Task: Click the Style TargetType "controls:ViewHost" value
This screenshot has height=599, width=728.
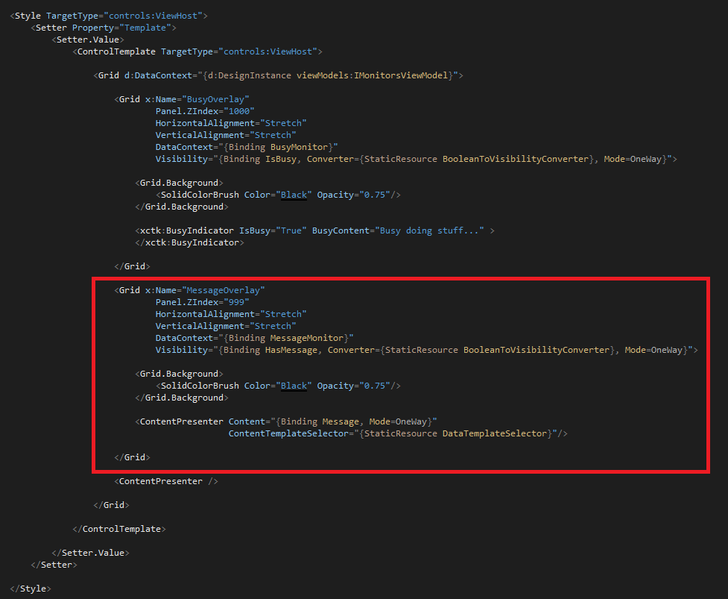Action: 153,16
